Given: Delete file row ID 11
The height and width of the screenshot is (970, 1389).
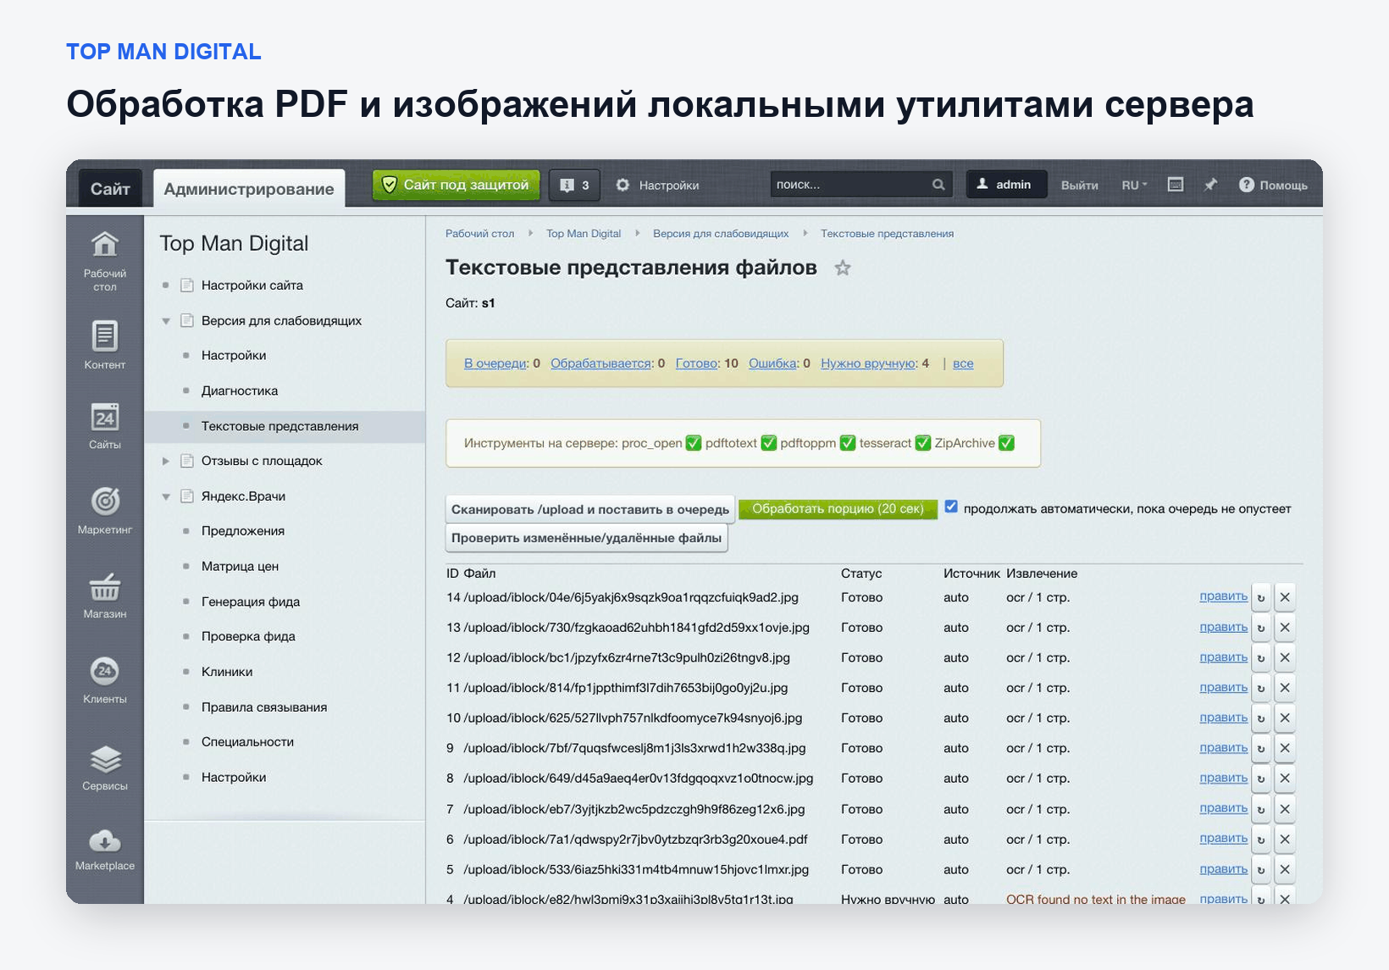Looking at the screenshot, I should [1285, 688].
